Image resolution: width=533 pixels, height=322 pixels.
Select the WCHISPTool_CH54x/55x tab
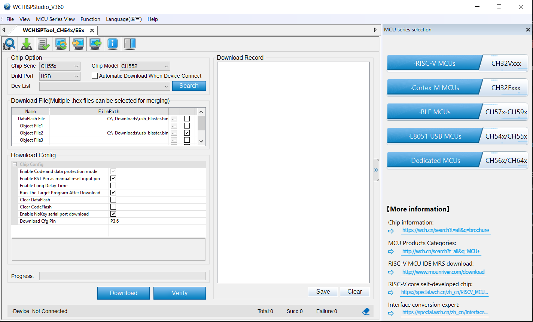click(54, 30)
